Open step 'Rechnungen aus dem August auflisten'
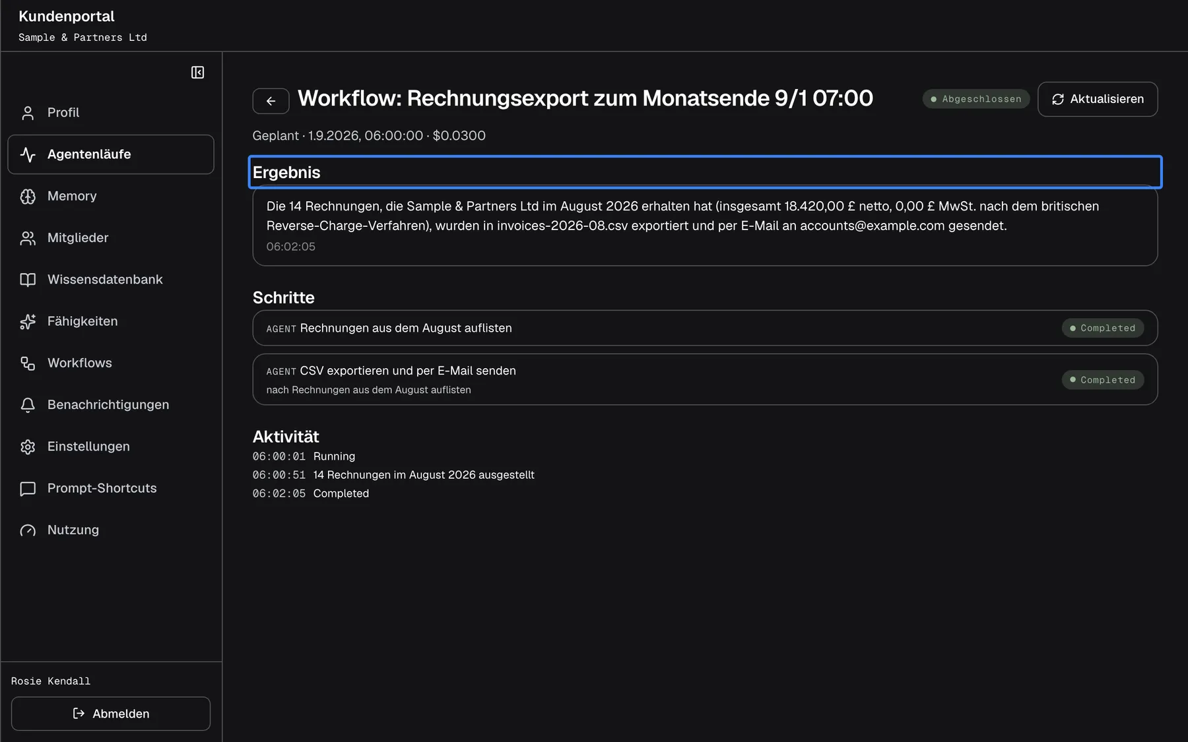Image resolution: width=1188 pixels, height=742 pixels. pos(705,328)
